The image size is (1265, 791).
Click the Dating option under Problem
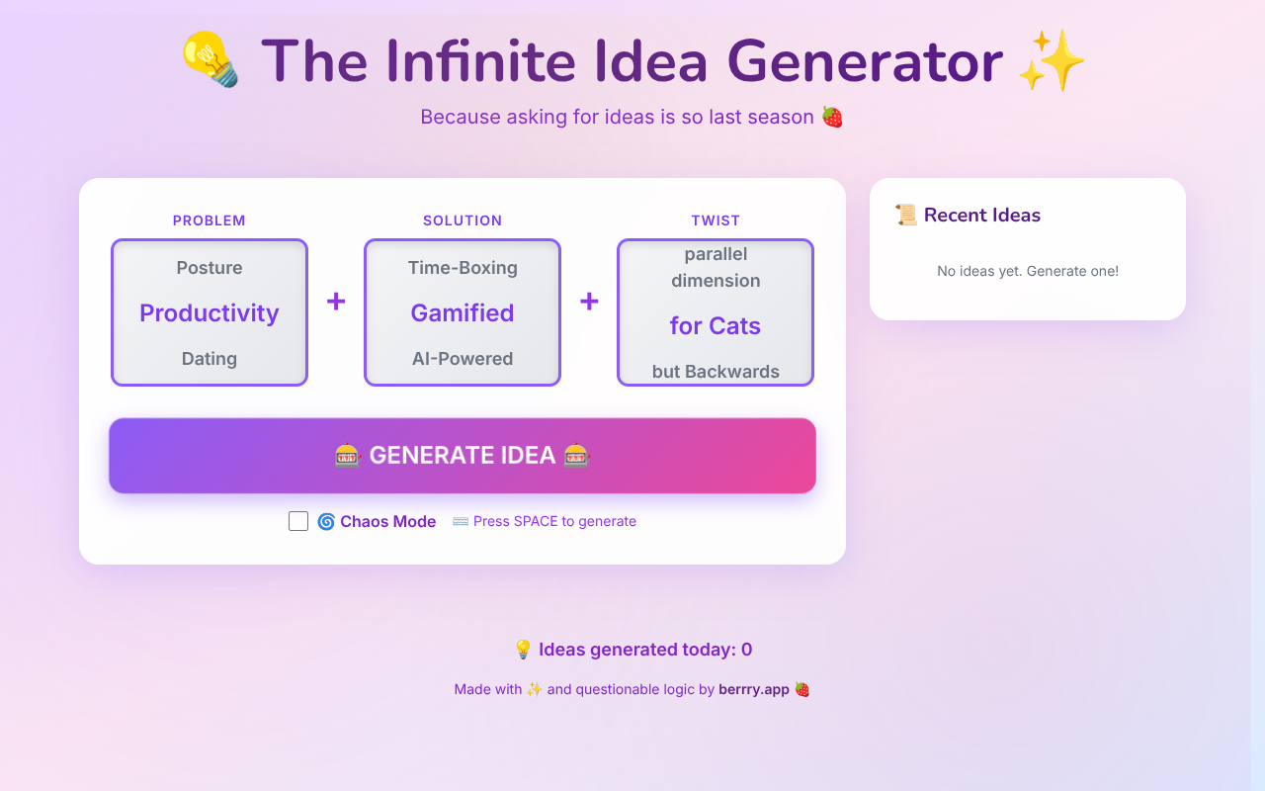[209, 358]
